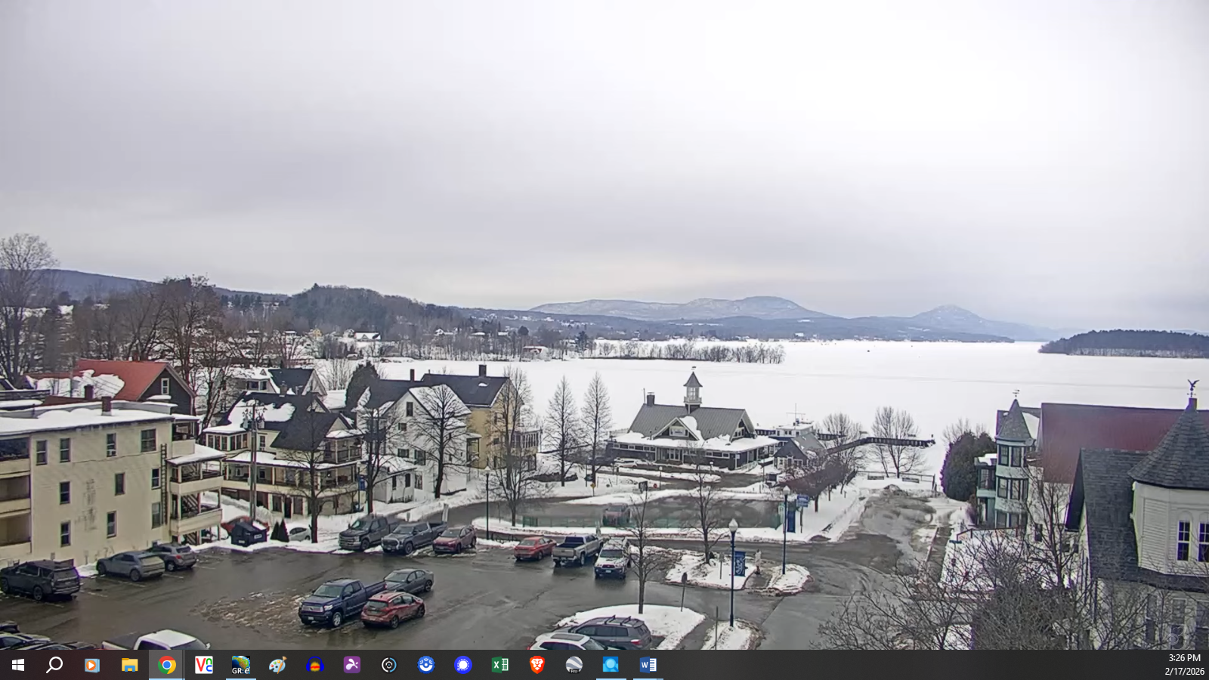This screenshot has height=680, width=1209.
Task: Open the blue gear-face app icon
Action: 426,665
